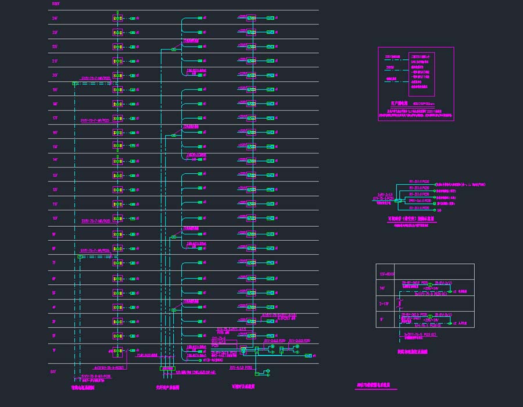Pick the right riser magenta box on 23F row
This screenshot has height=407, width=523.
click(251, 32)
